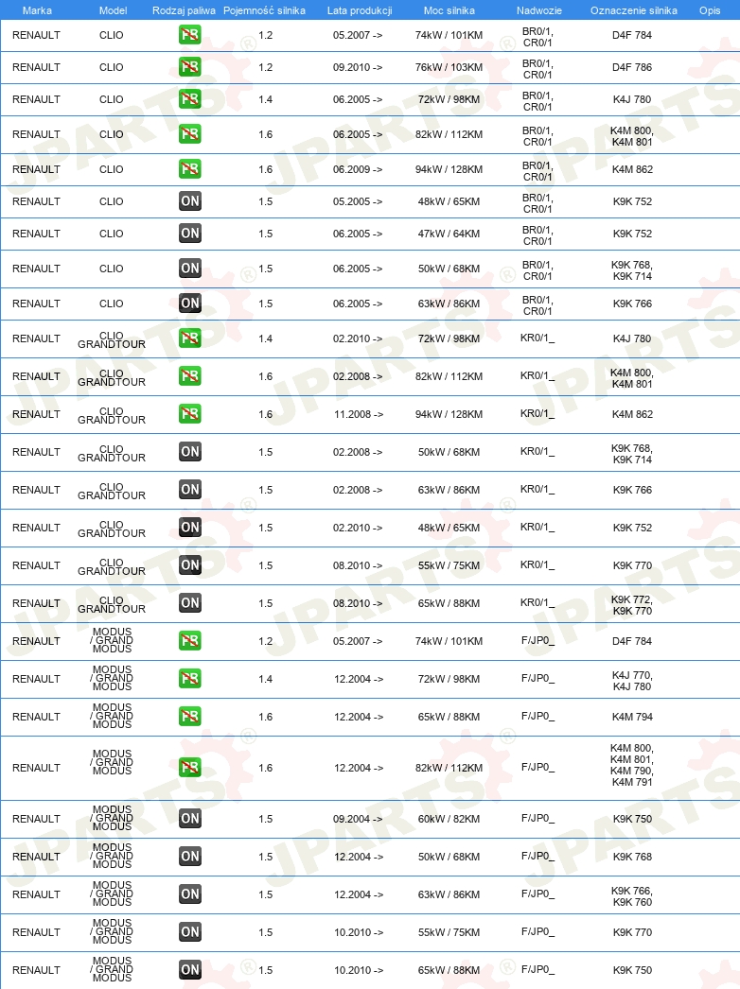Viewport: 740px width, 989px height.
Task: Select diesel icon for Grandtour 02.2010 48kW / 65KM
Action: [x=190, y=528]
